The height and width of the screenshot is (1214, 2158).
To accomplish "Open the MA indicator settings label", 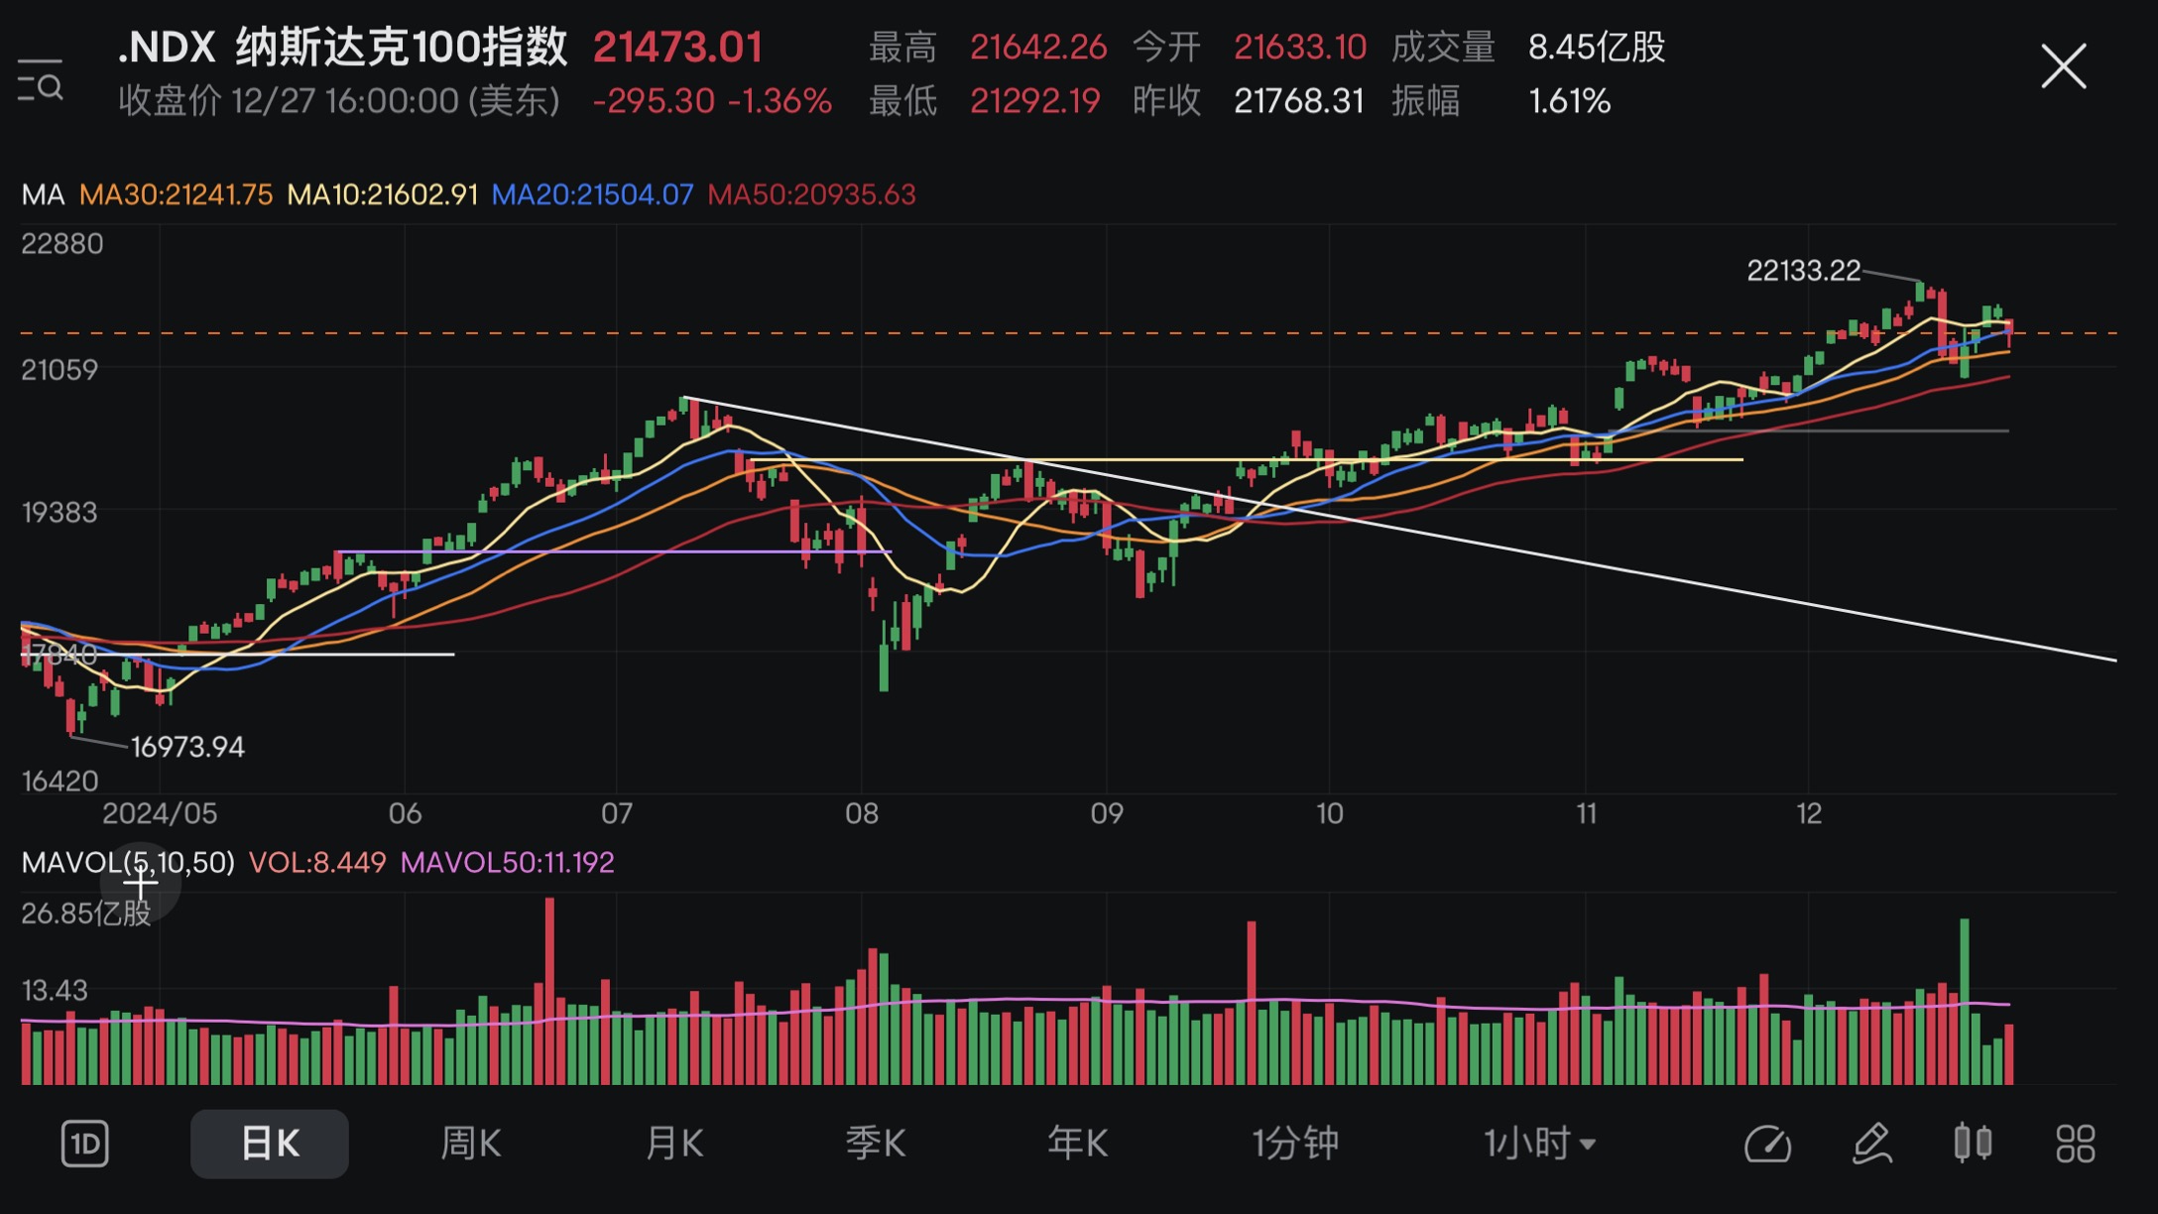I will pos(43,194).
